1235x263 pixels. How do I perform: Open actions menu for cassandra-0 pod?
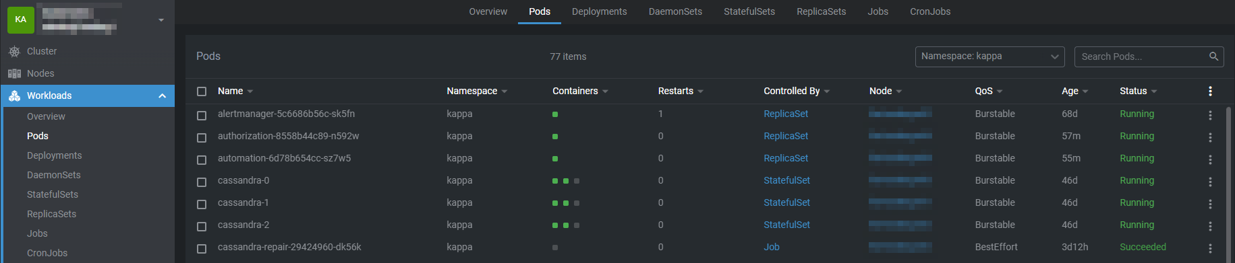[1210, 182]
